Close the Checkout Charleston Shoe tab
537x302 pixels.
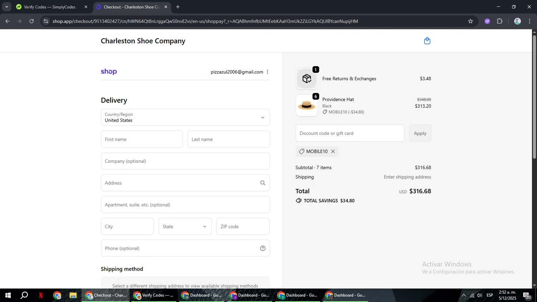166,7
